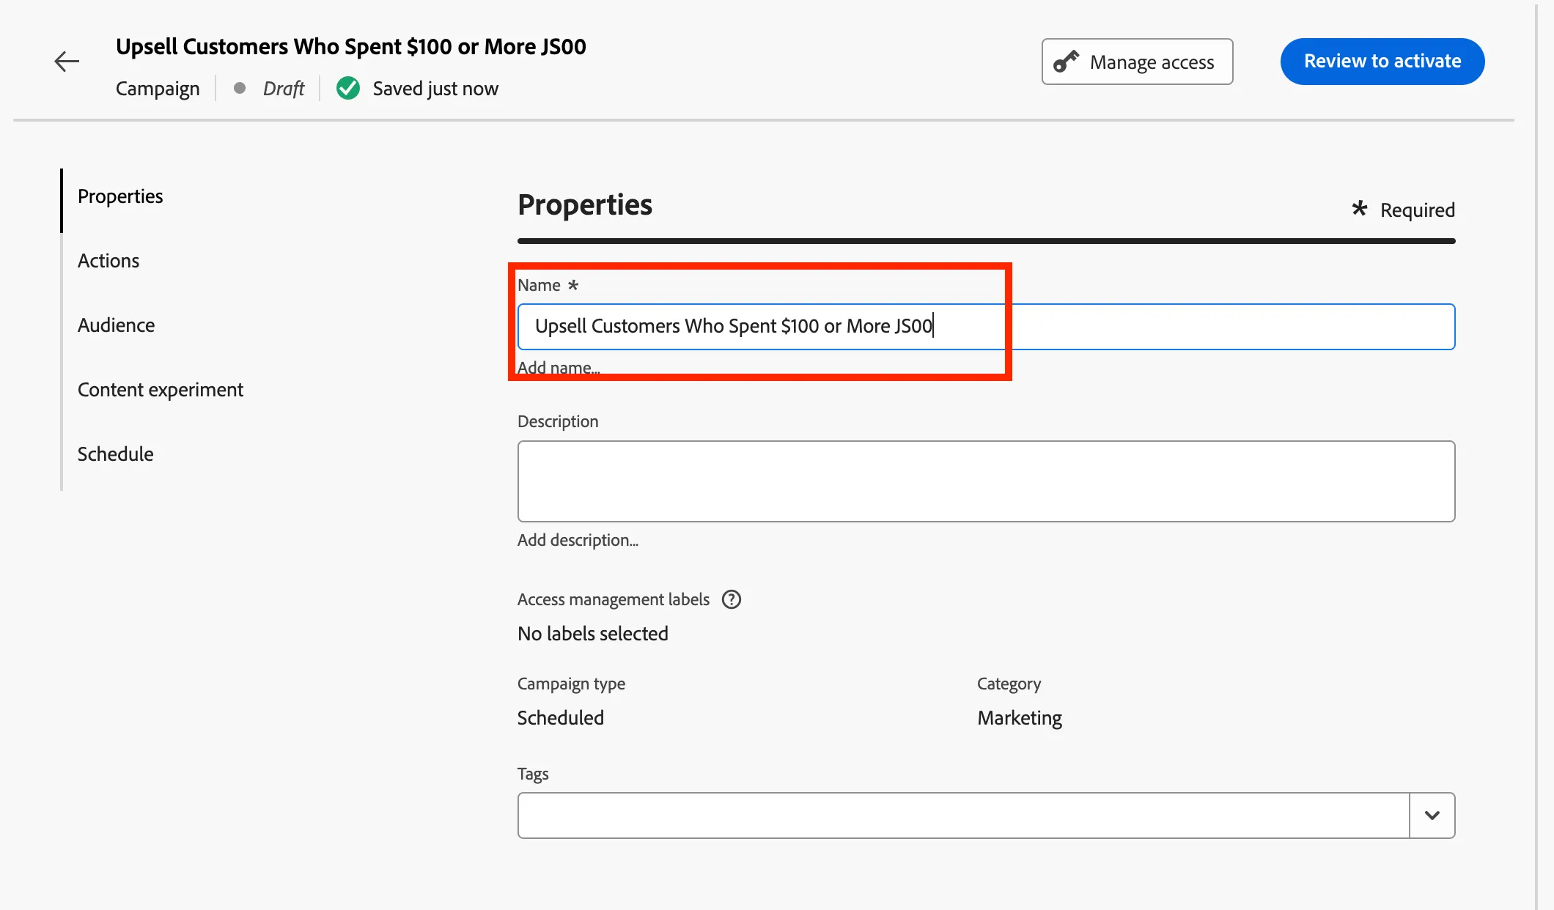Click the key icon in Manage access
Image resolution: width=1554 pixels, height=910 pixels.
tap(1066, 62)
